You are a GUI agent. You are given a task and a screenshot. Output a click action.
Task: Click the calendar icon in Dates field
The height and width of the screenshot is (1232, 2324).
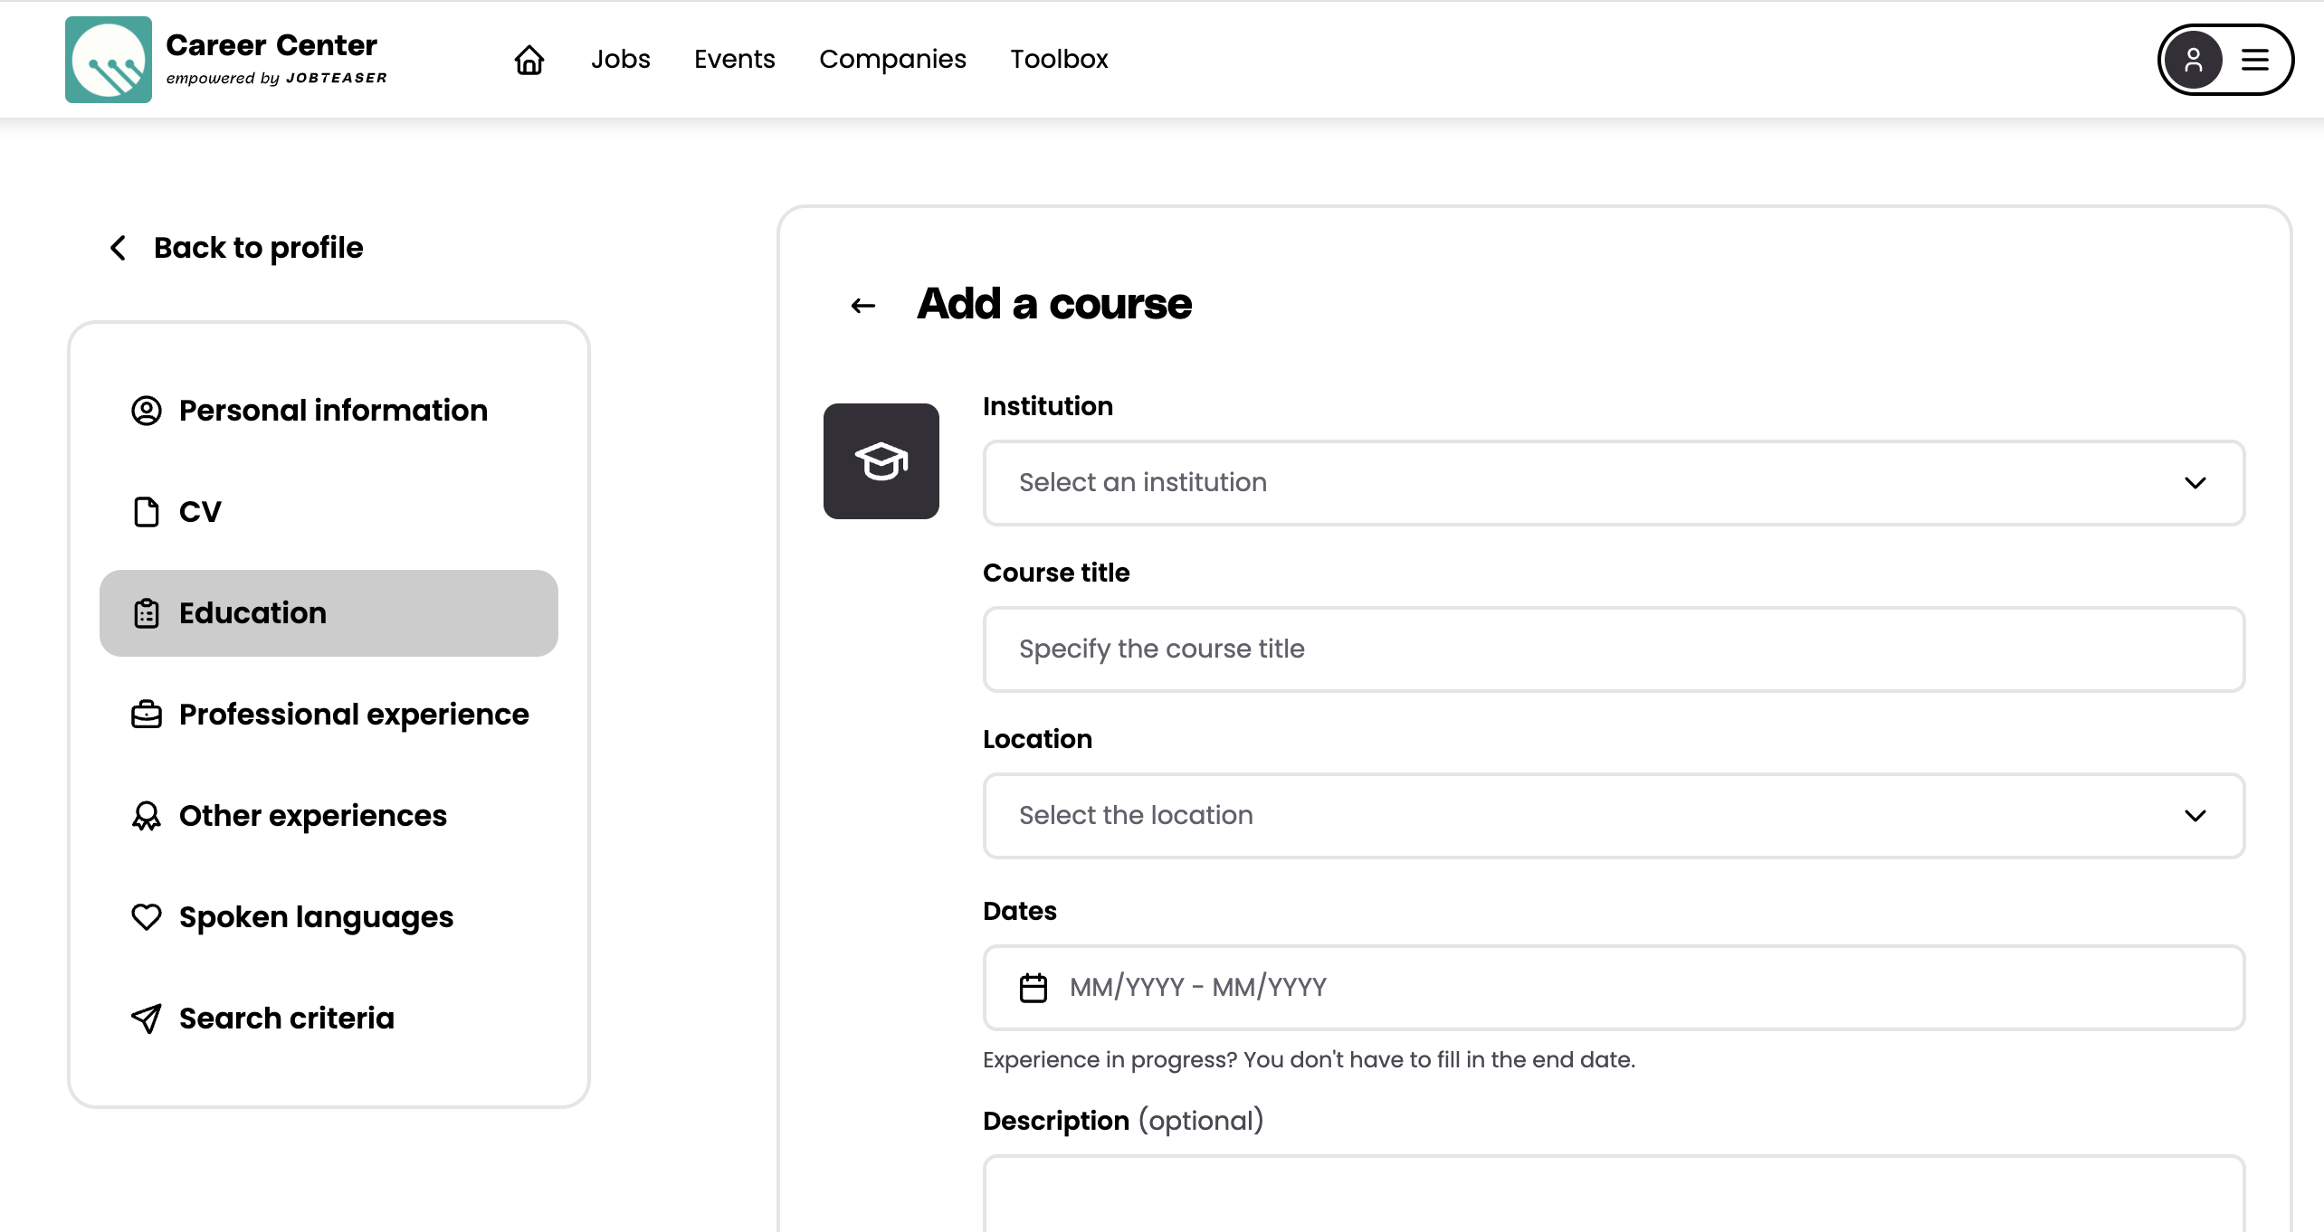click(1033, 987)
